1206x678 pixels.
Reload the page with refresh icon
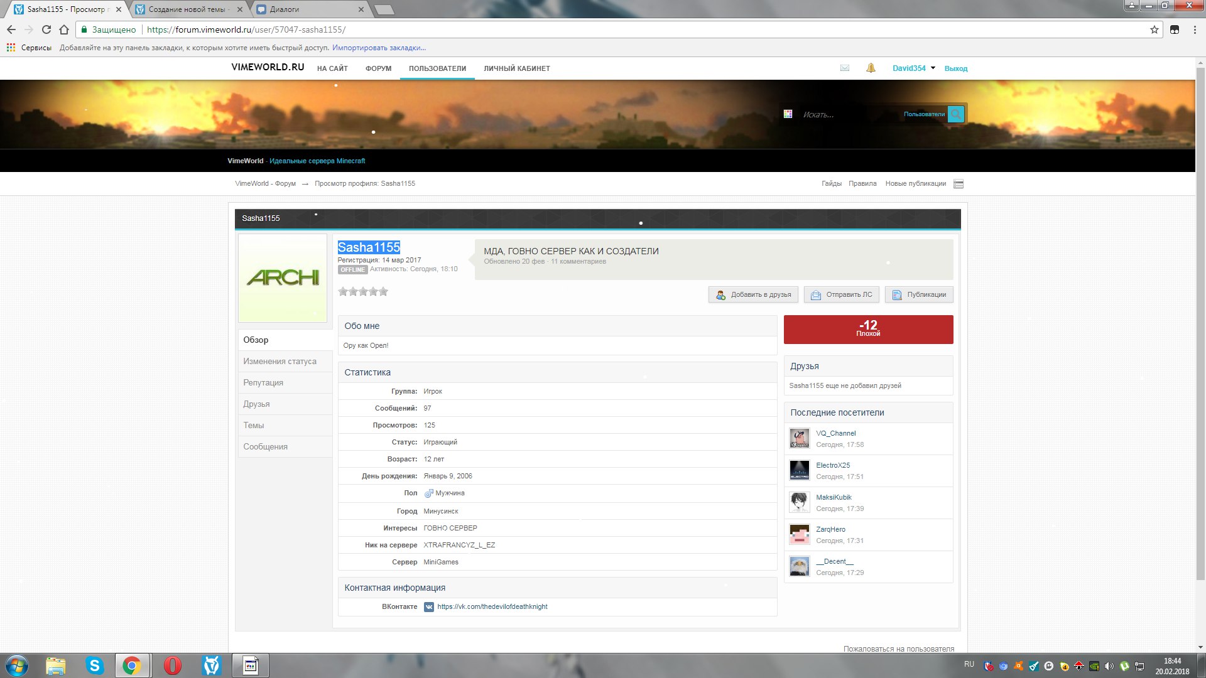pyautogui.click(x=46, y=30)
